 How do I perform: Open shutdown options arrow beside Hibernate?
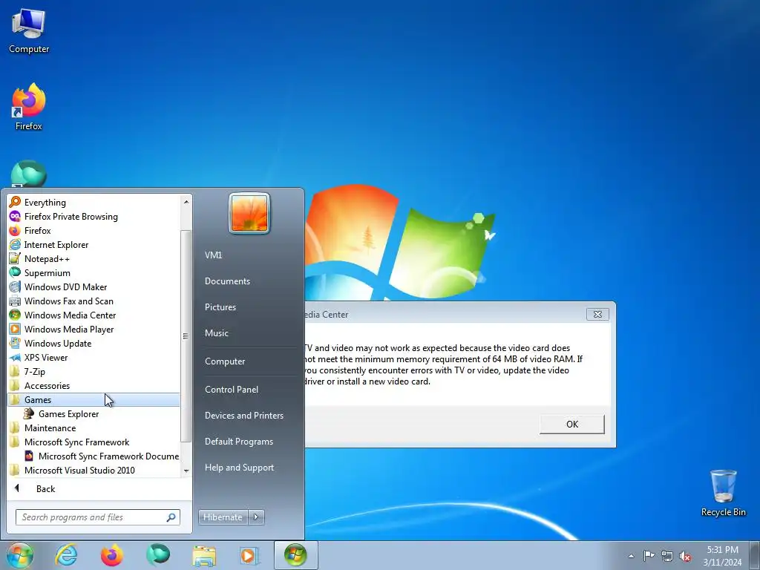tap(256, 517)
